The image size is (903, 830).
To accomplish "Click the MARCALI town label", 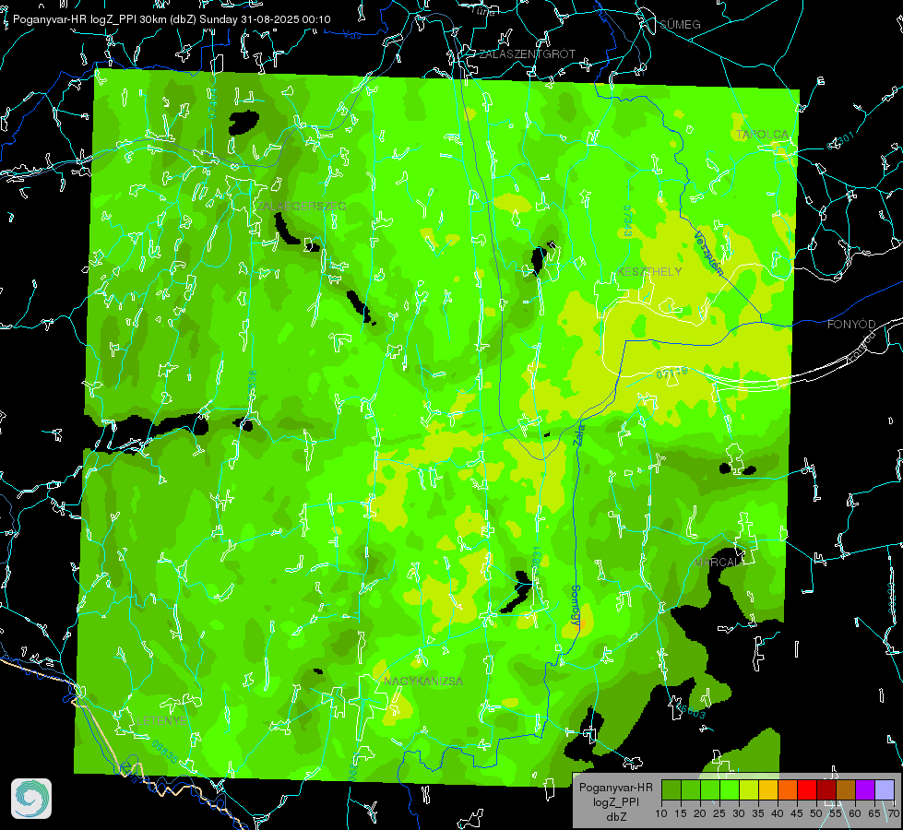I will 719,563.
